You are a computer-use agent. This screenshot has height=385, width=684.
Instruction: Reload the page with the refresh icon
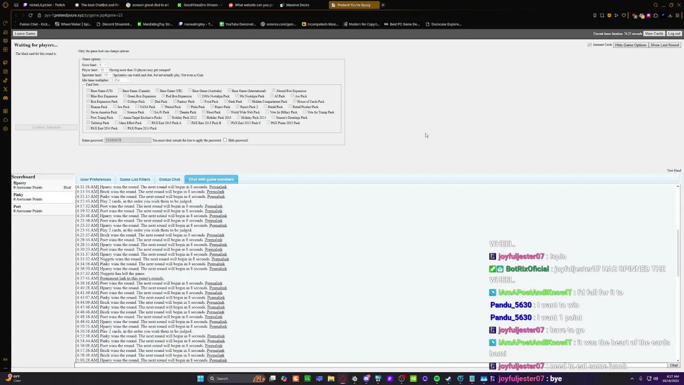click(x=30, y=16)
